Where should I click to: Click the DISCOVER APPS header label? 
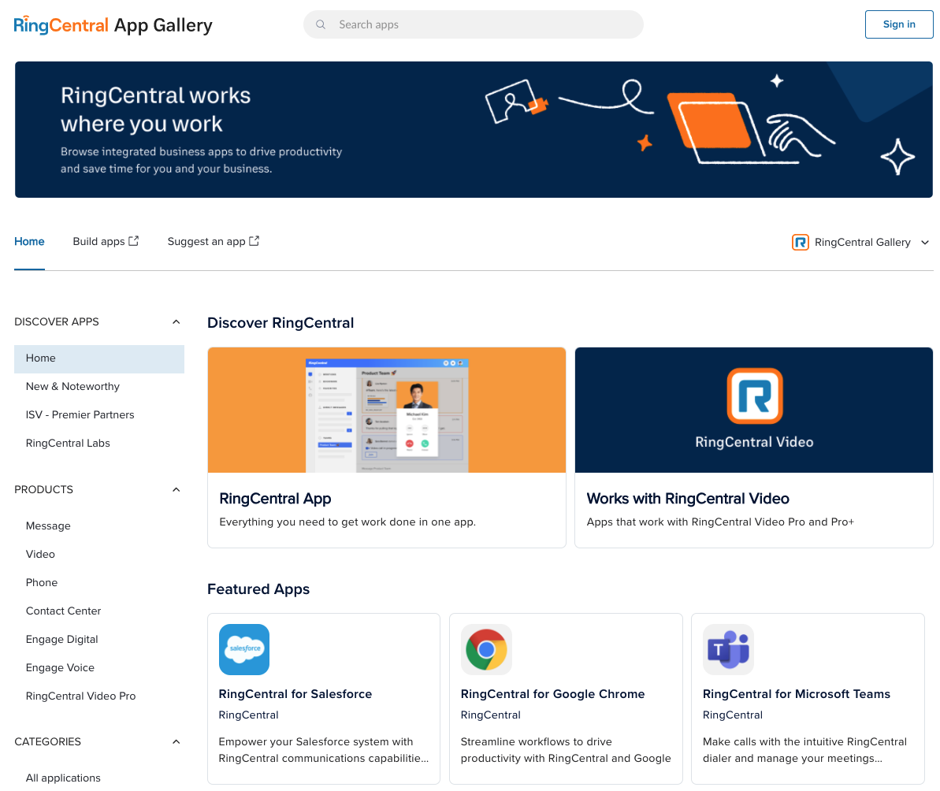pos(57,321)
